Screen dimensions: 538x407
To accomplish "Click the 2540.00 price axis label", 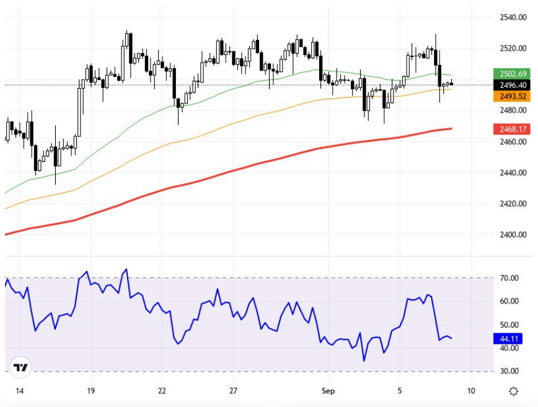I will [513, 17].
